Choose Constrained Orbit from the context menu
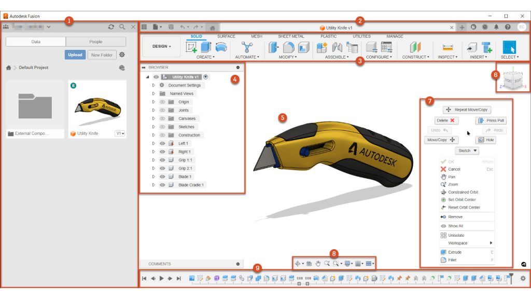 point(463,193)
